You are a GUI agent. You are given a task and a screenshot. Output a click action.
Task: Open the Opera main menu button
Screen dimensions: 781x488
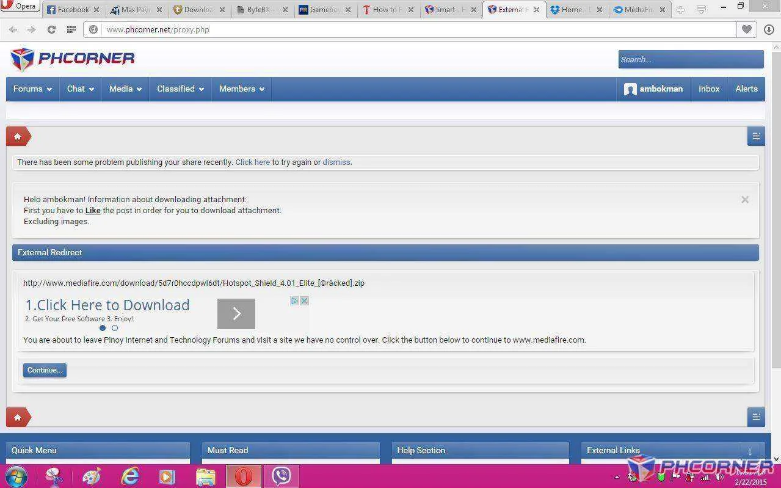click(20, 7)
